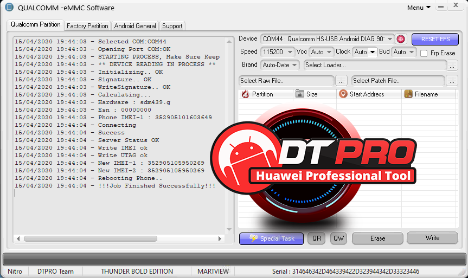Click 'Nitro' in the status bar

[x=15, y=271]
